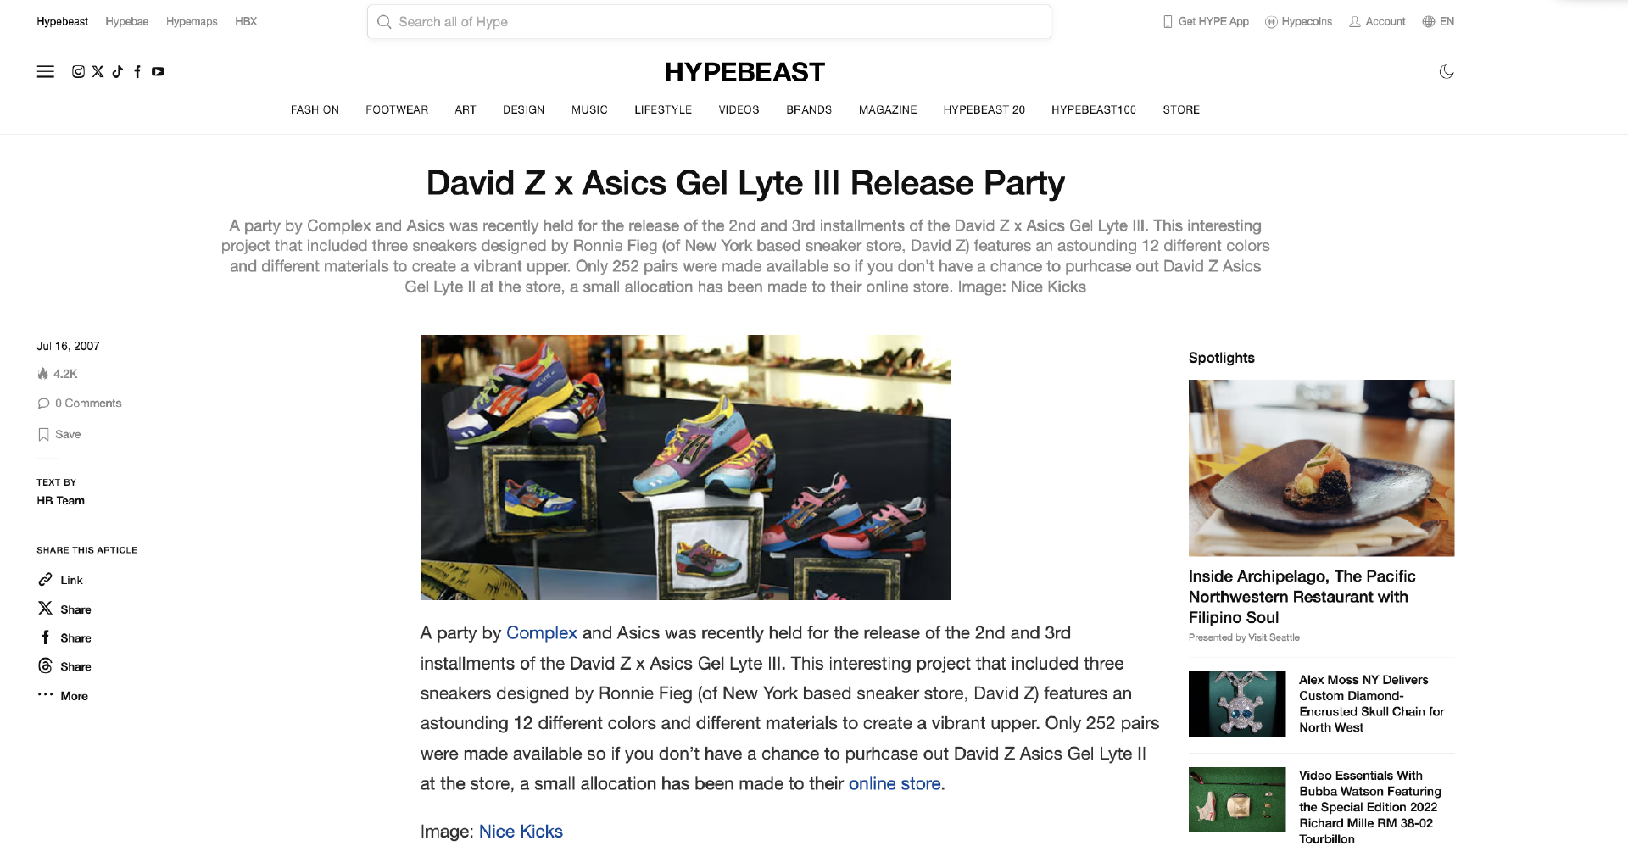Image resolution: width=1628 pixels, height=846 pixels.
Task: Open the Facebook icon in header
Action: pos(137,72)
